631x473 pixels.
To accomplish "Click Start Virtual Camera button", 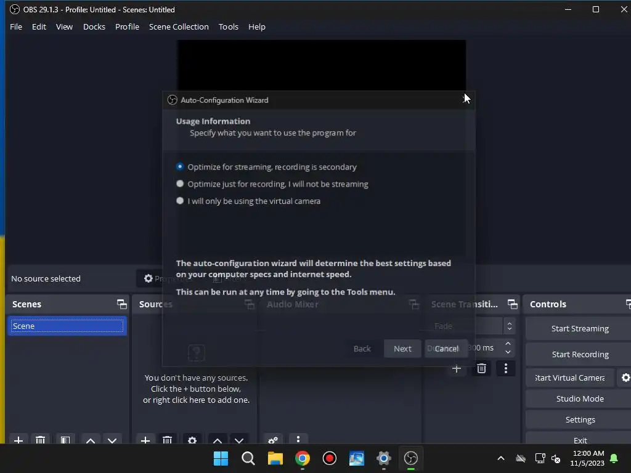I will click(570, 378).
